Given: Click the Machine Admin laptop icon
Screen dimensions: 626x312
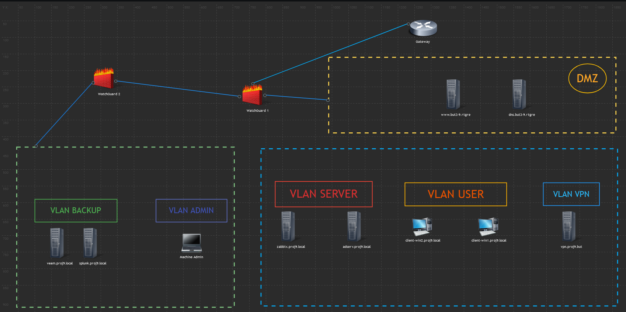Looking at the screenshot, I should (x=192, y=243).
